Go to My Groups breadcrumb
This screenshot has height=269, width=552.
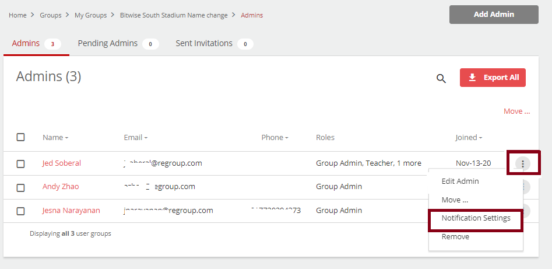pos(90,16)
